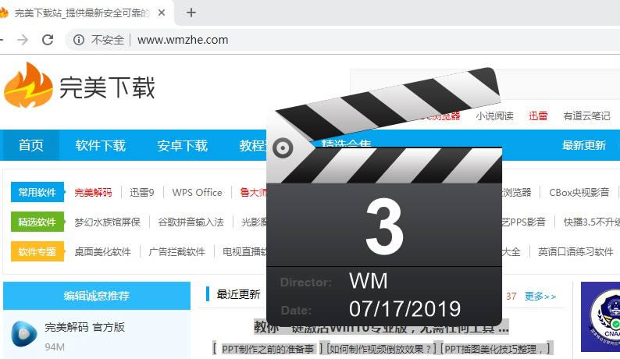Open the WPS Office link
Viewport: 620px width, 359px height.
(x=197, y=193)
